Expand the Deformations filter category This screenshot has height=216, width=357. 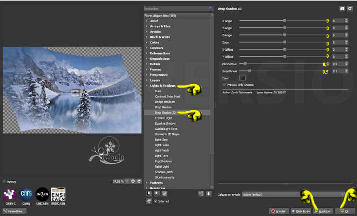pyautogui.click(x=160, y=53)
